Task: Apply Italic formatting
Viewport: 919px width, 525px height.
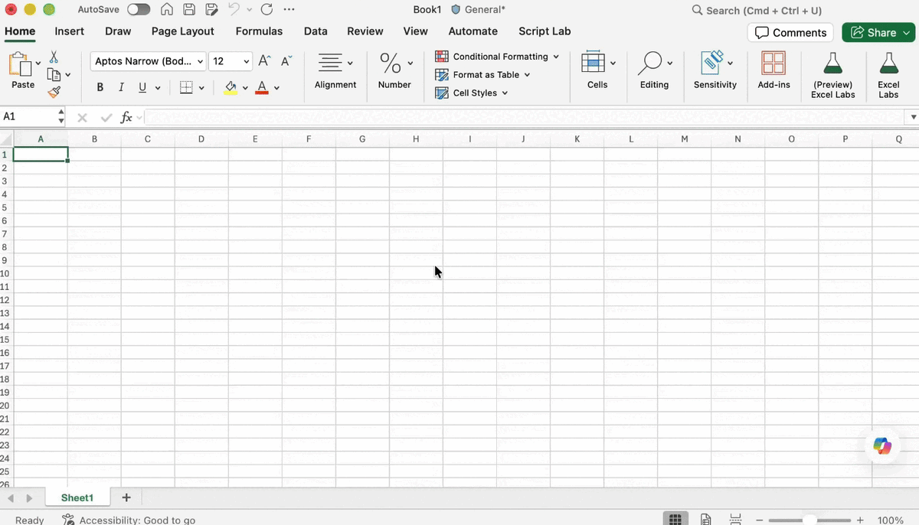Action: [120, 87]
